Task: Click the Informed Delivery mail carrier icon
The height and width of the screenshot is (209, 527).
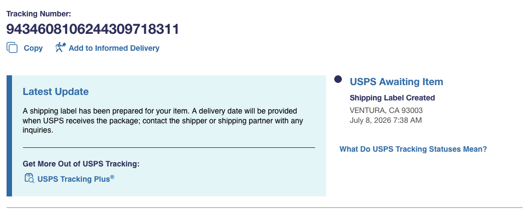Action: pos(61,47)
